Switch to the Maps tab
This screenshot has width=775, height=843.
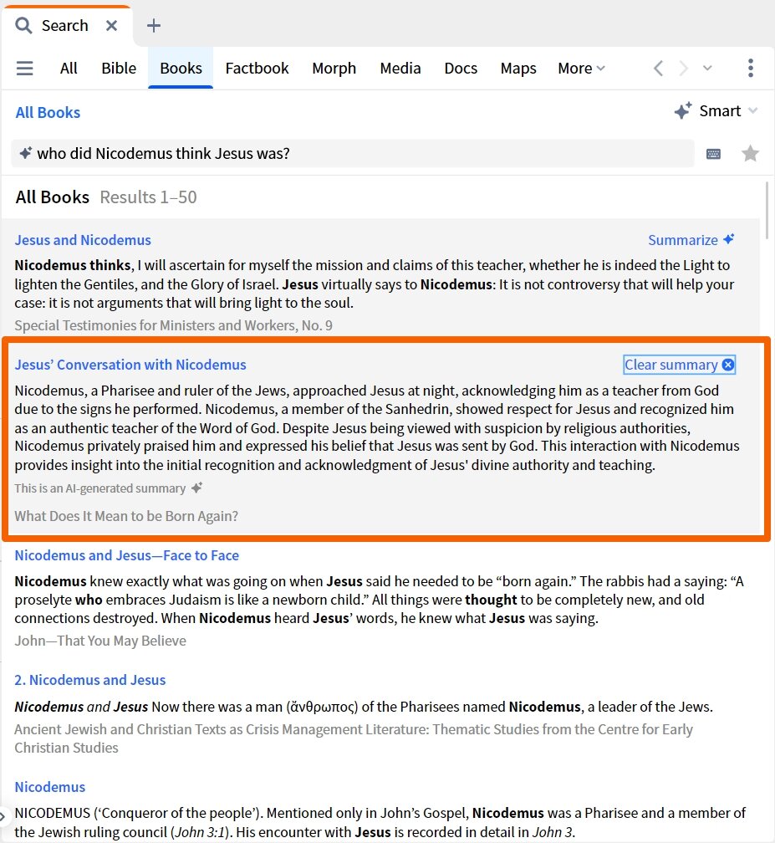[x=518, y=69]
